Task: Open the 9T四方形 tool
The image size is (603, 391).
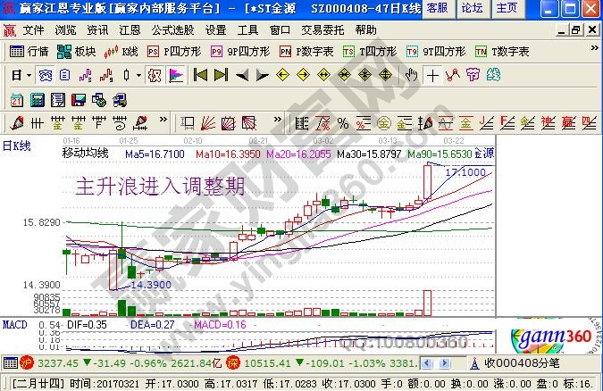Action: 436,52
